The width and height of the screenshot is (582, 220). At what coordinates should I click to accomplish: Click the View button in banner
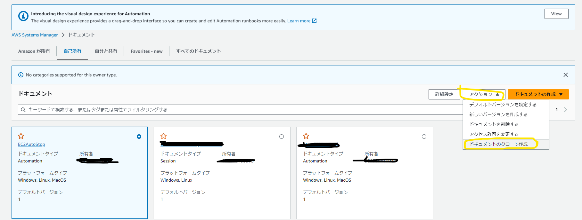(556, 14)
